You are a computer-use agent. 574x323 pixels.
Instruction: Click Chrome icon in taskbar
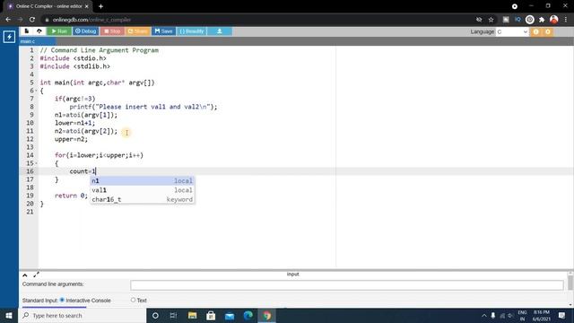point(267,315)
